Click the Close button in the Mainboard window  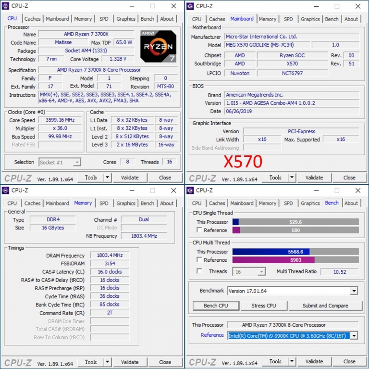349,178
